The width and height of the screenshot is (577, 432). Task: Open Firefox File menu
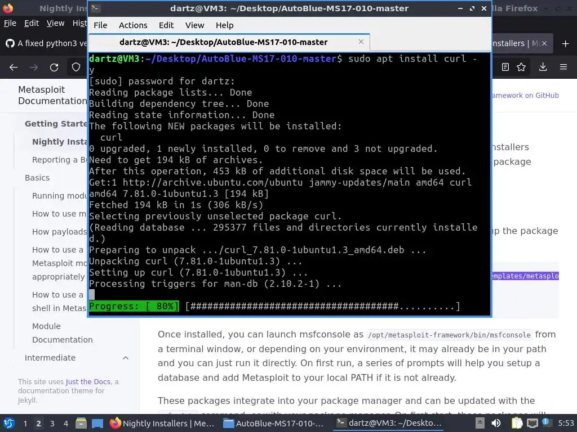pyautogui.click(x=10, y=23)
